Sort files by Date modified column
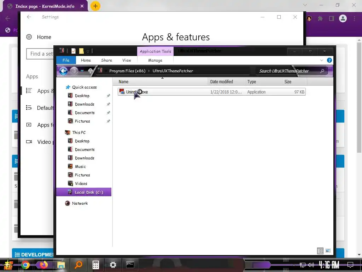 (226, 82)
